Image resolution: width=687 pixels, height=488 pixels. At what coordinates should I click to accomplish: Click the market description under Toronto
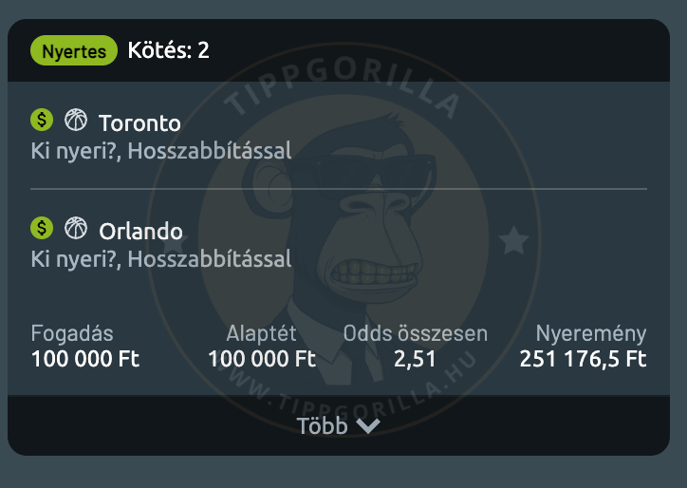161,150
